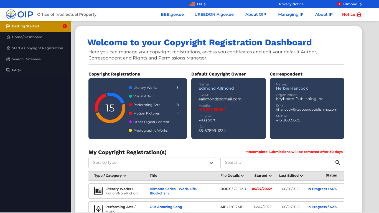Click the hhancock@keyboardpublishing.com email
The image size is (379, 213).
point(306,110)
